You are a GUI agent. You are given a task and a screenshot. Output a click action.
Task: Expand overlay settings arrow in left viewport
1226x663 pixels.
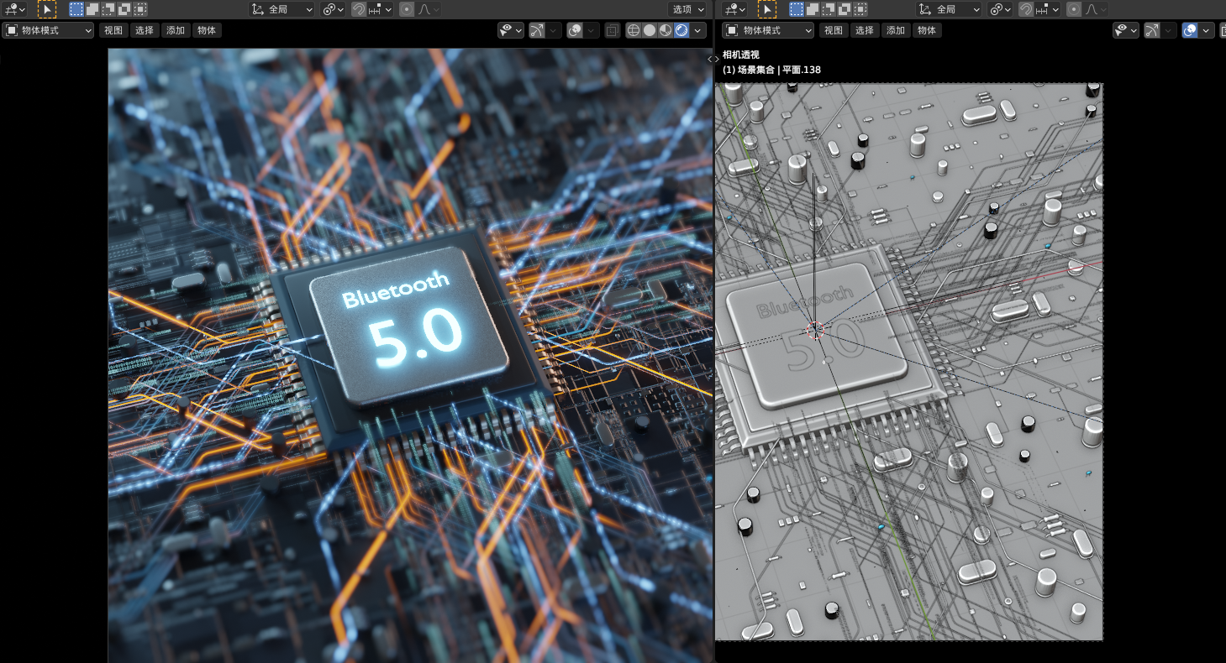[592, 30]
